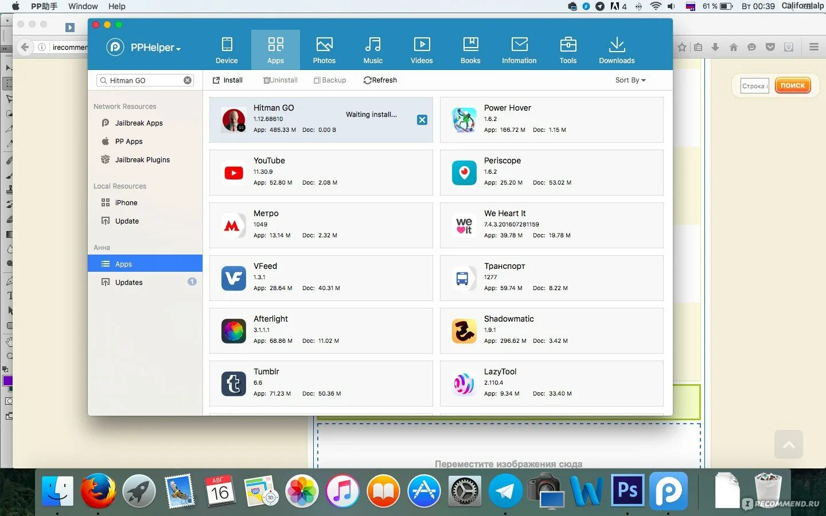This screenshot has width=826, height=516.
Task: Select the Power Hover app icon
Action: tap(464, 120)
